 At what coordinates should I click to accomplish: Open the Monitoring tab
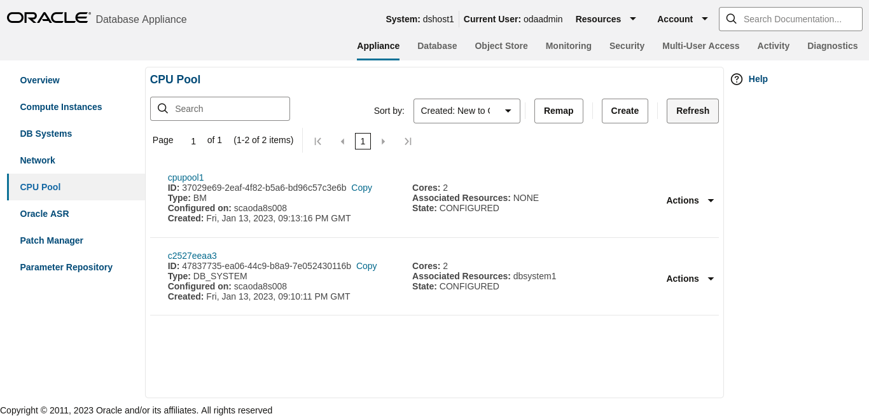click(568, 46)
